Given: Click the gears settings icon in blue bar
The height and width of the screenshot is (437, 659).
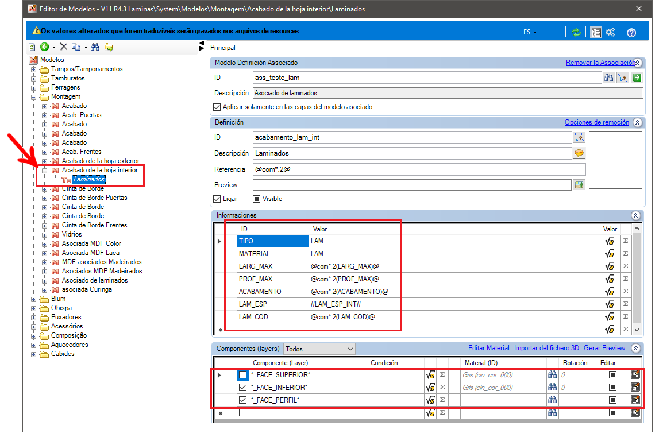Looking at the screenshot, I should [610, 32].
